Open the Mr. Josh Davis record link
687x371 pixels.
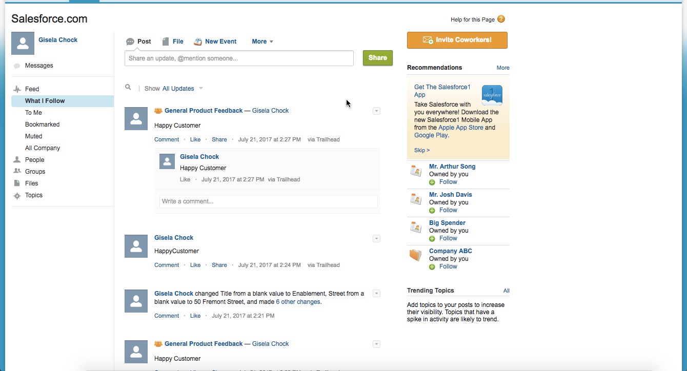451,195
